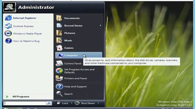Screen dimensions: 195x109
Task: Click the Music folder icon
Action: click(59, 40)
